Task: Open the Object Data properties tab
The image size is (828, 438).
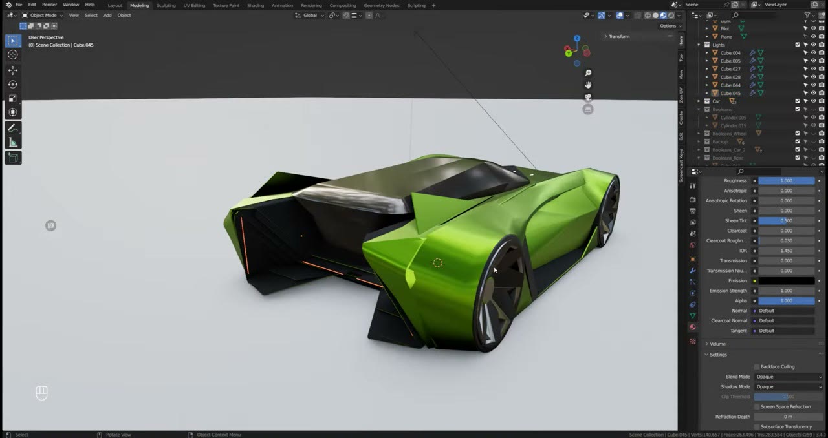Action: (x=693, y=316)
